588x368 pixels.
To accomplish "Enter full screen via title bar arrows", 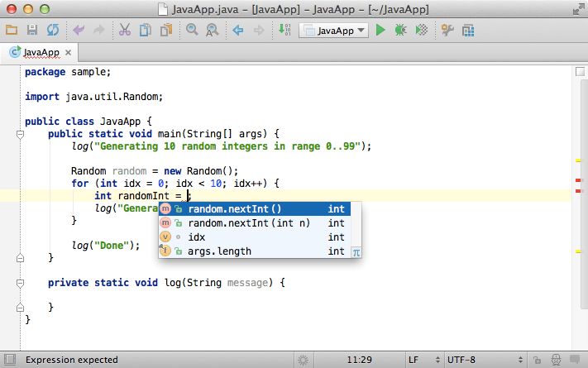I will point(578,9).
